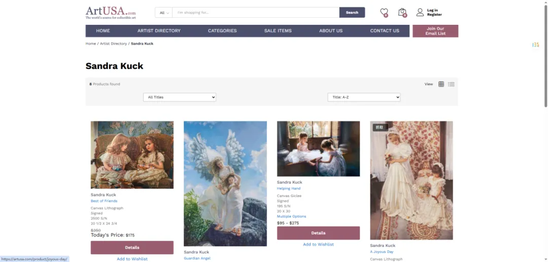This screenshot has width=548, height=262.
Task: Open the Title: A-Z sort dropdown
Action: click(x=364, y=97)
